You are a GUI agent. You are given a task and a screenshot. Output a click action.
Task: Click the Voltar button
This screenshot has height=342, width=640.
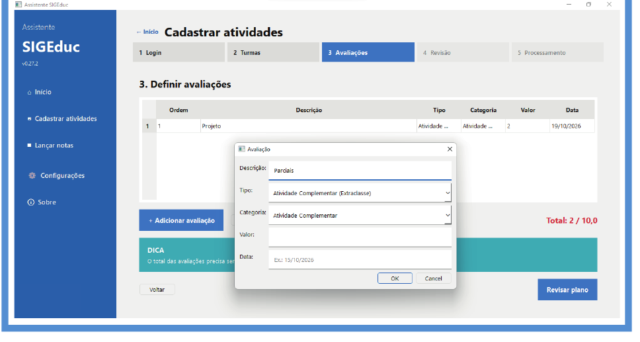157,290
